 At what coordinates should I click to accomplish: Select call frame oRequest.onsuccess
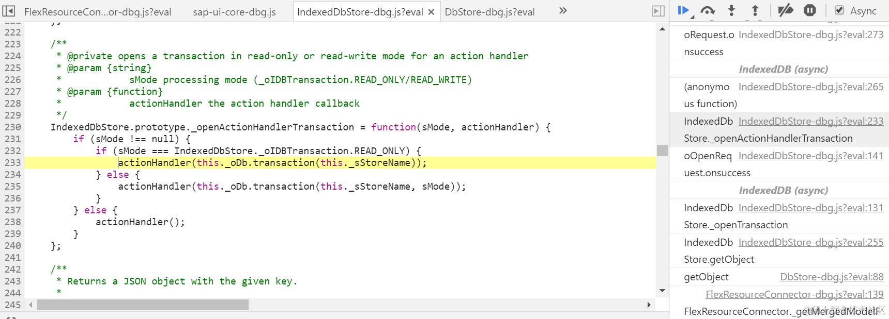[779, 43]
